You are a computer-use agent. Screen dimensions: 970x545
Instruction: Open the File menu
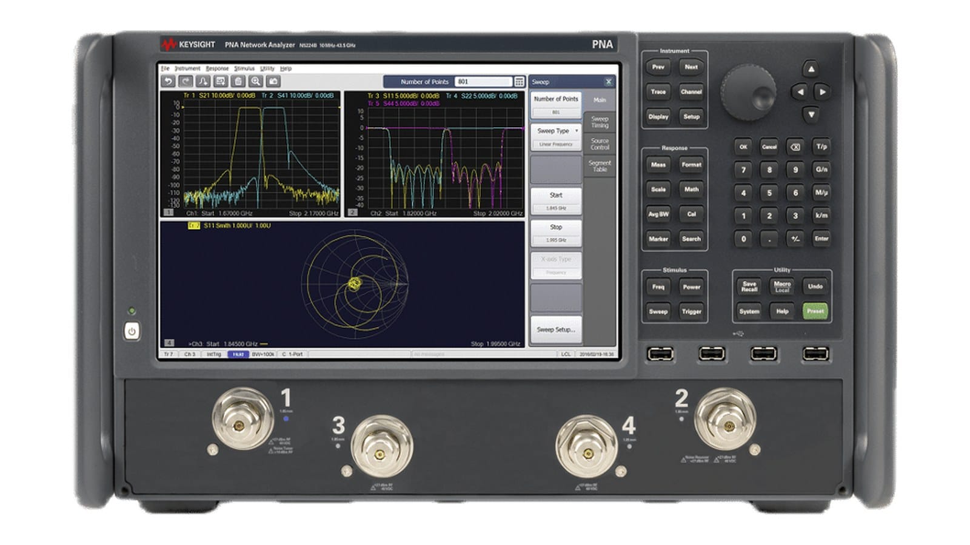coord(165,68)
